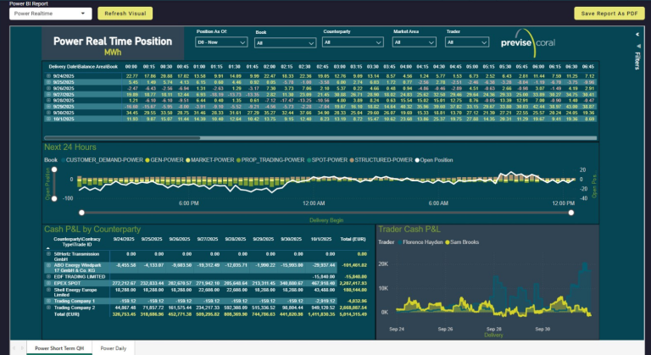Expand the Trading Company 1 row
The height and width of the screenshot is (355, 651).
pyautogui.click(x=48, y=299)
